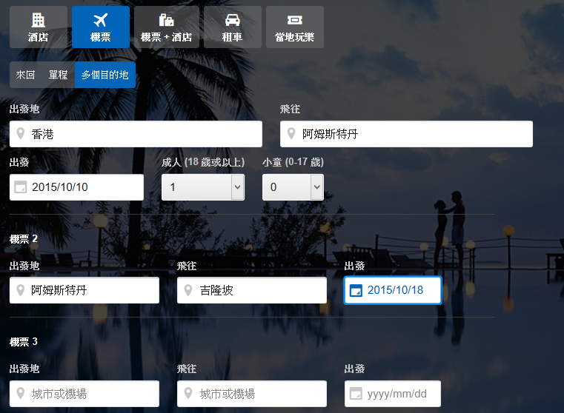
Task: Click the flight 3 yyyy/mm/dd date field
Action: coord(392,394)
